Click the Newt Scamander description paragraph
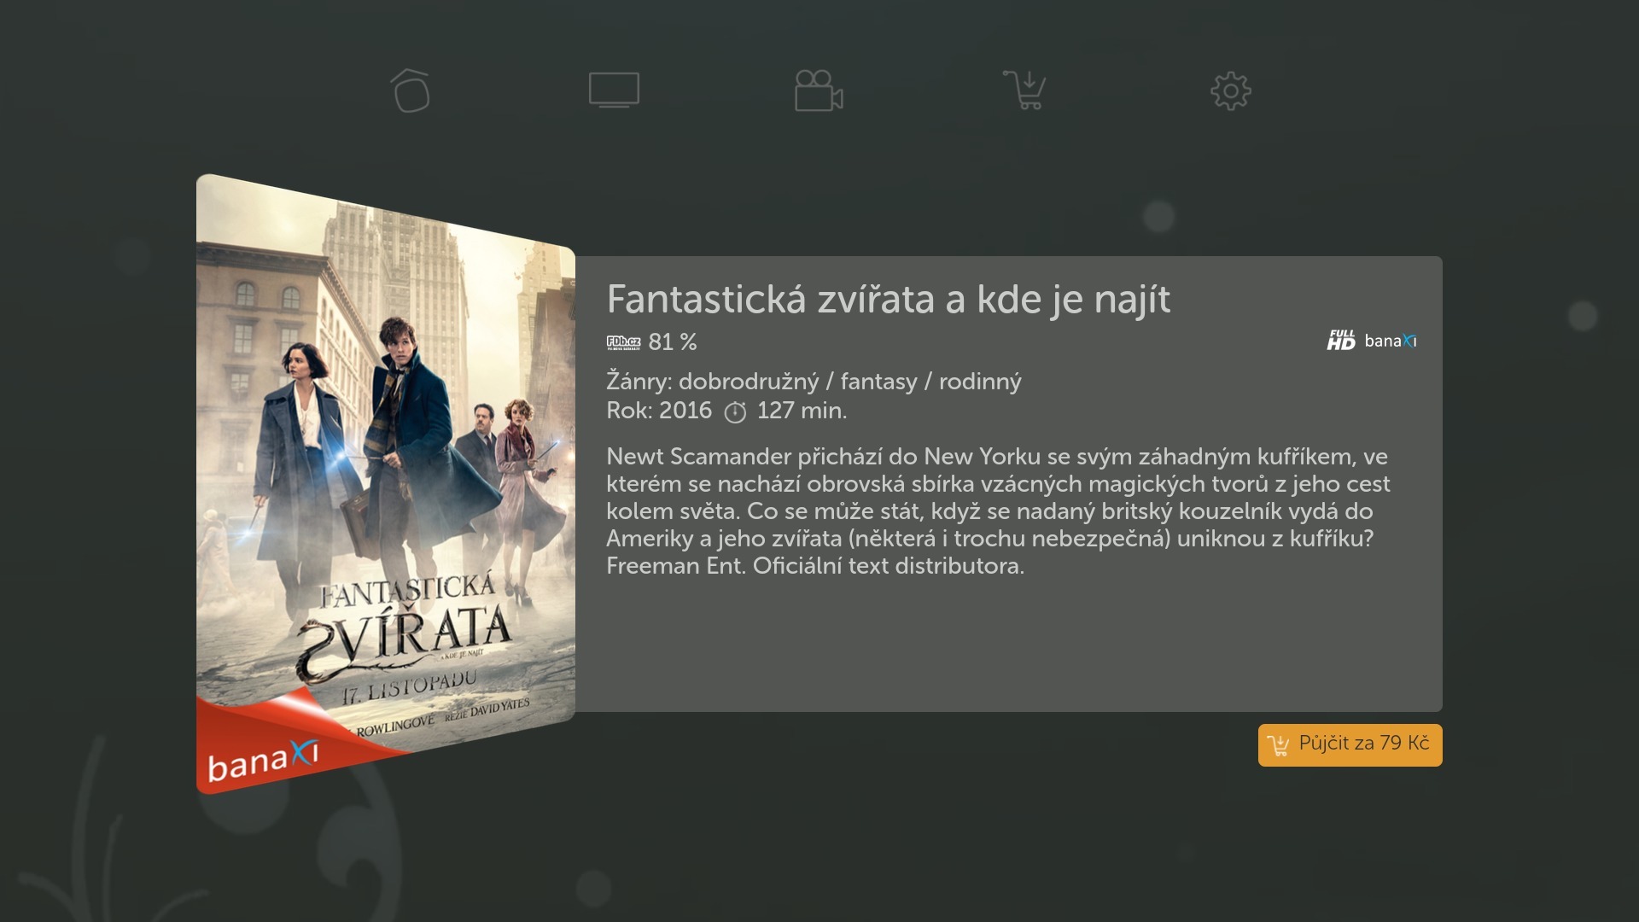 [998, 511]
